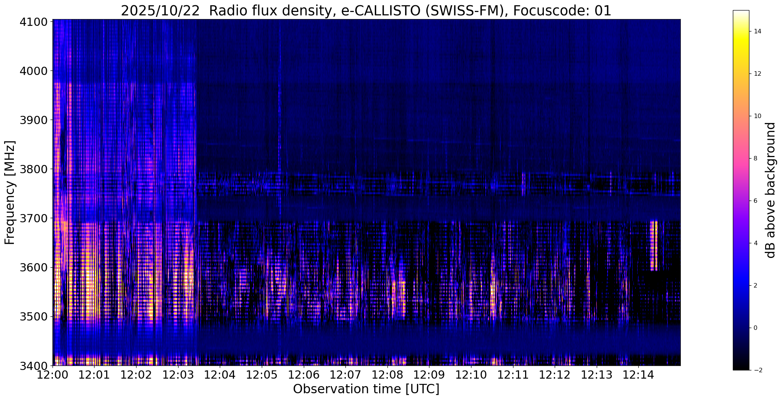
Task: Click the colorbar tick value 14
Action: (757, 31)
